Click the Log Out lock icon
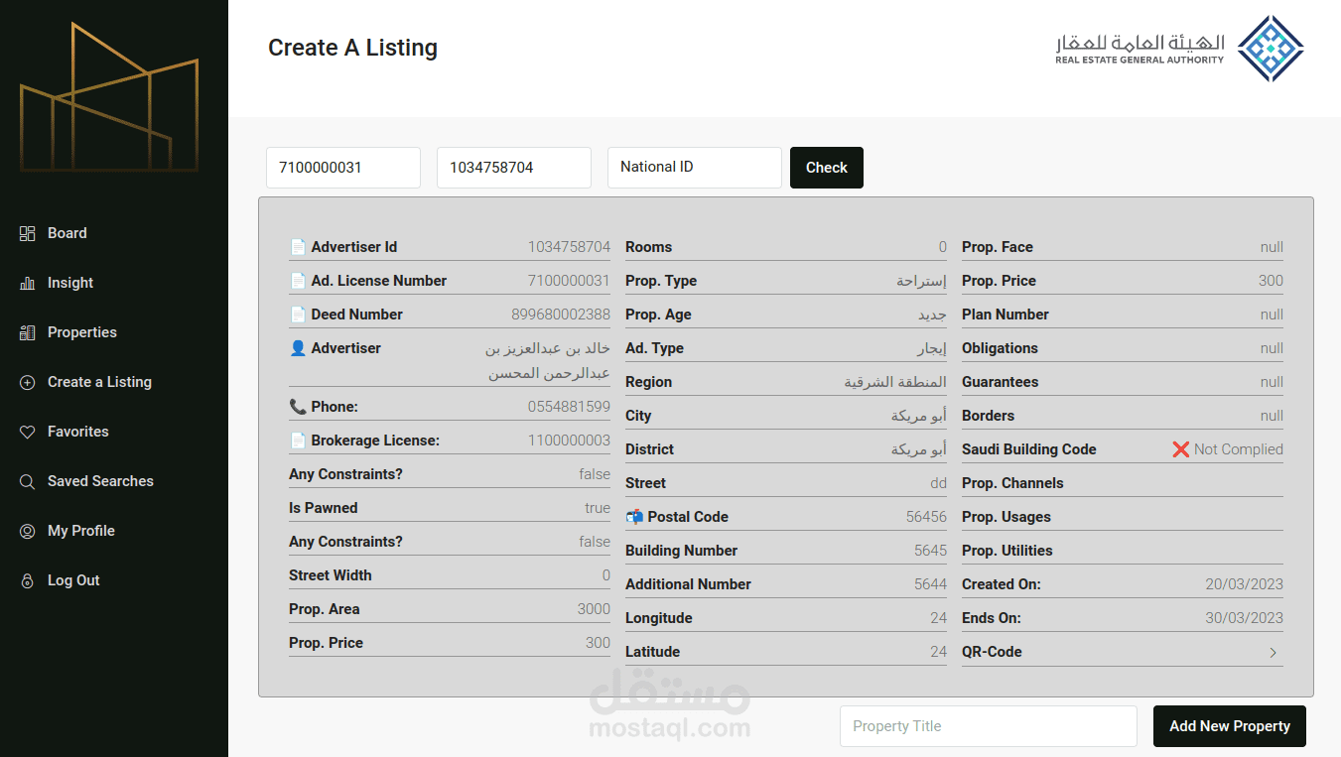 coord(28,580)
